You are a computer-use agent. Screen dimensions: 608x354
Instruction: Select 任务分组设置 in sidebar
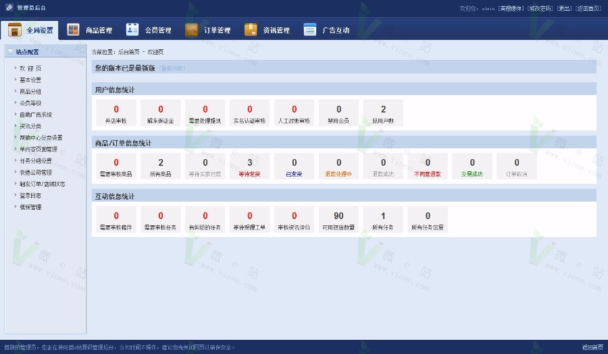point(36,161)
